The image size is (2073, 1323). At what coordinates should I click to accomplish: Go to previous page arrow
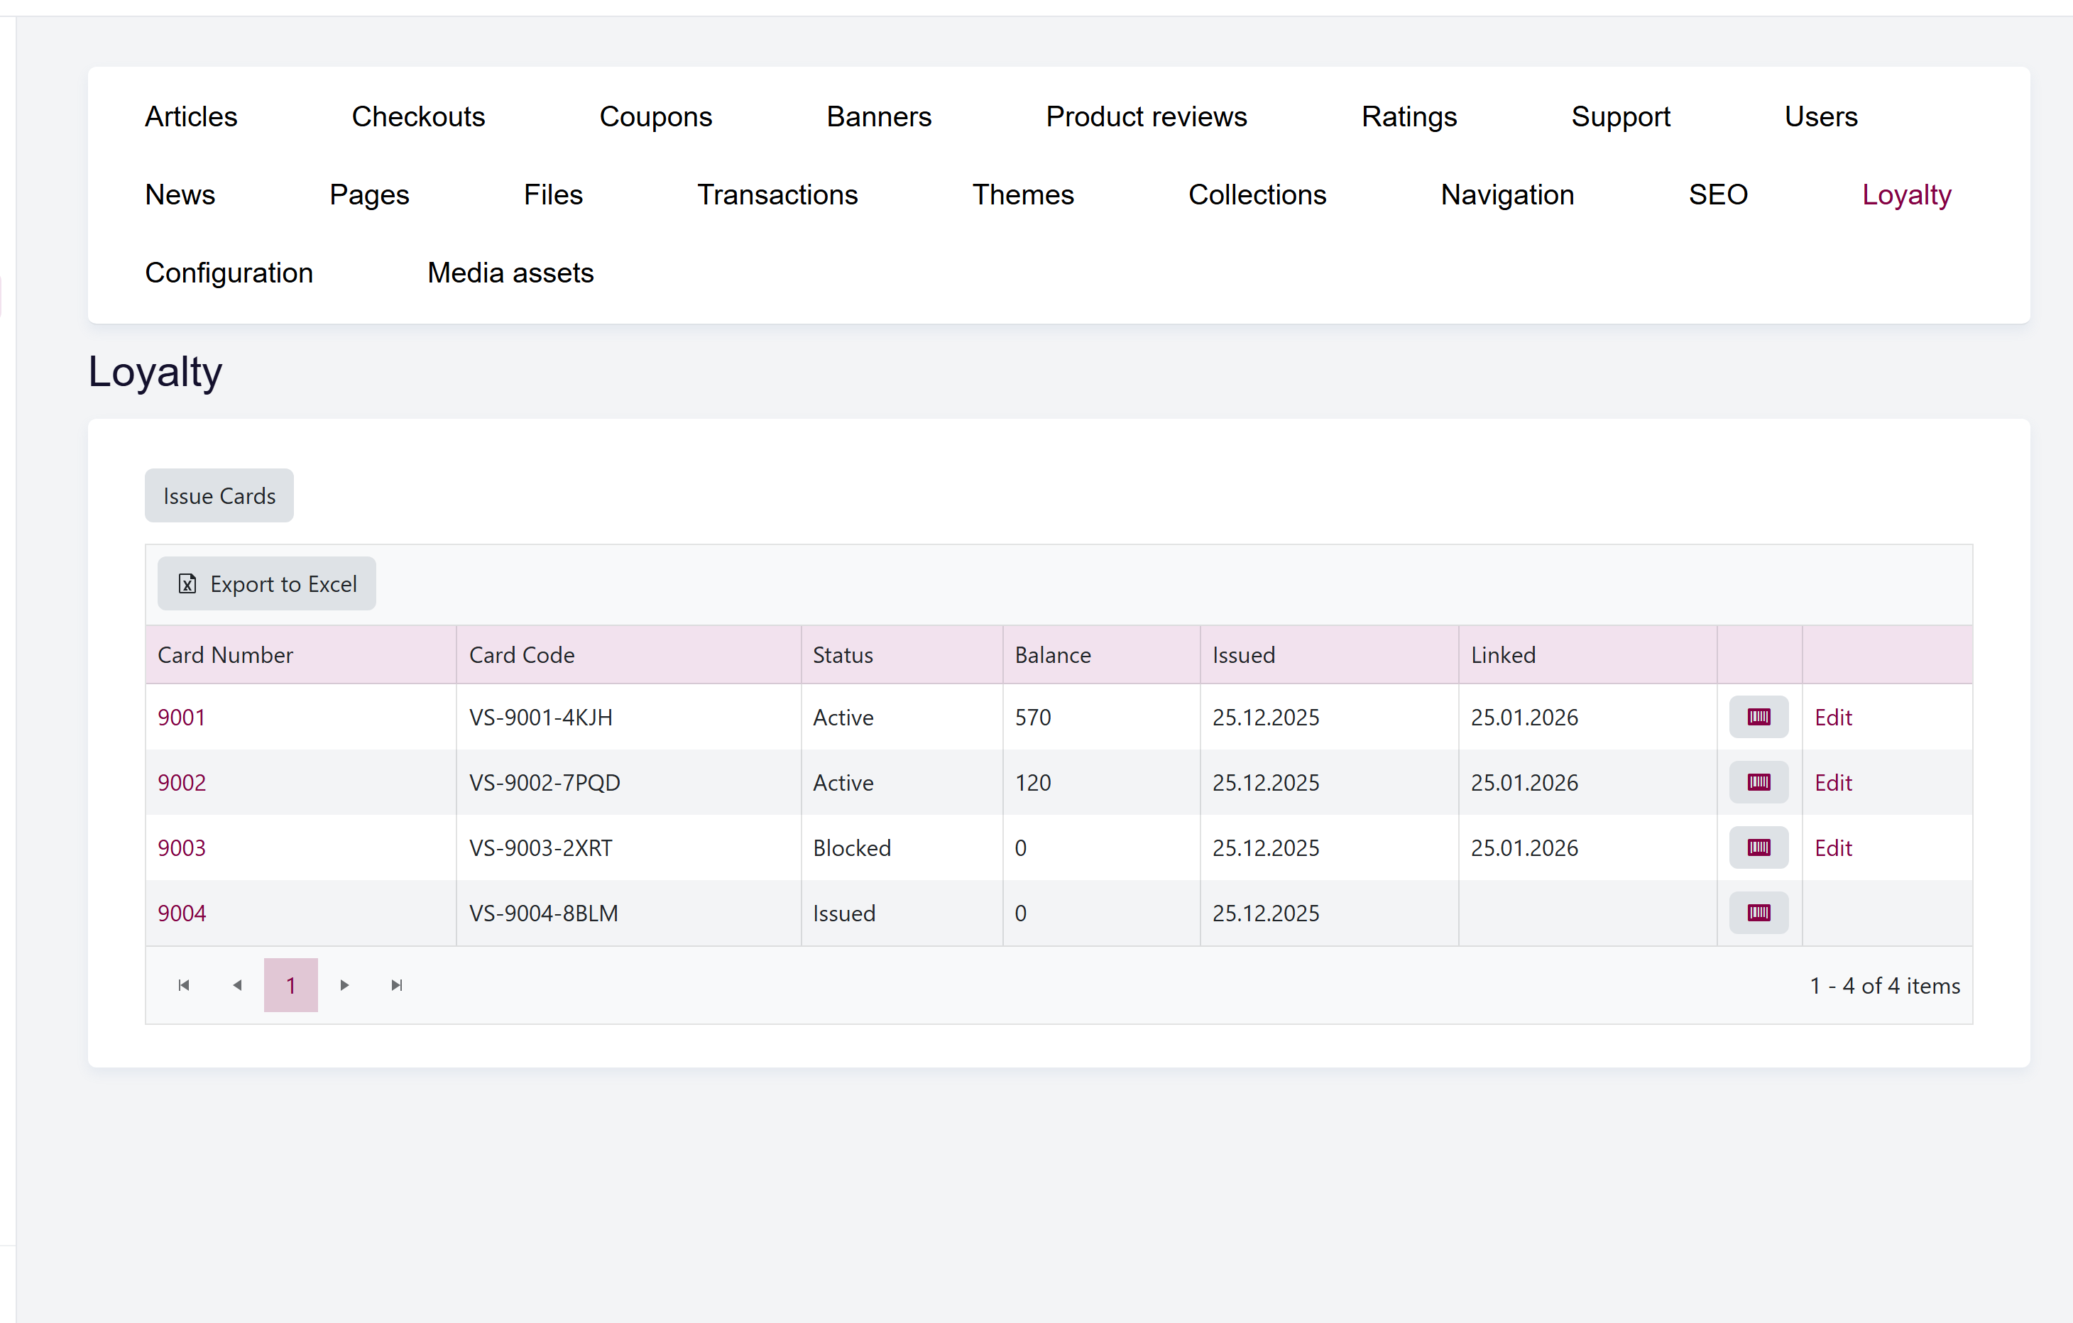click(x=238, y=986)
